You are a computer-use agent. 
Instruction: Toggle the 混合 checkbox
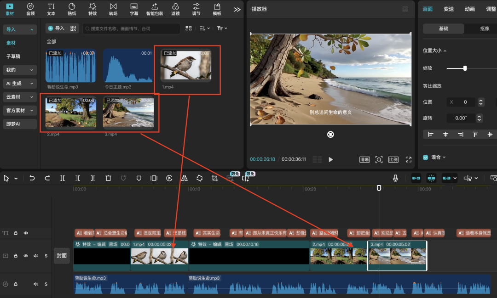pyautogui.click(x=426, y=157)
